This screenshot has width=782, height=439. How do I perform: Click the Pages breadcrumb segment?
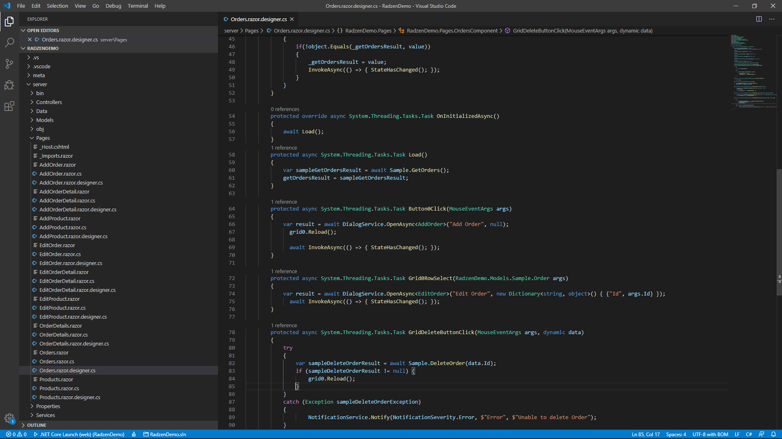coord(251,30)
